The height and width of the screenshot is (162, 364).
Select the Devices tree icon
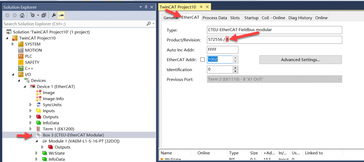(27, 81)
